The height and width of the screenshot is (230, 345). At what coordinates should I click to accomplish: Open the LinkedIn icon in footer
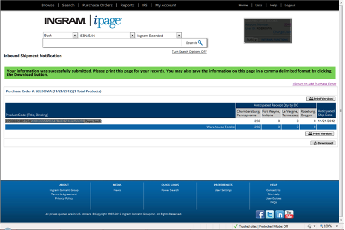click(x=279, y=214)
